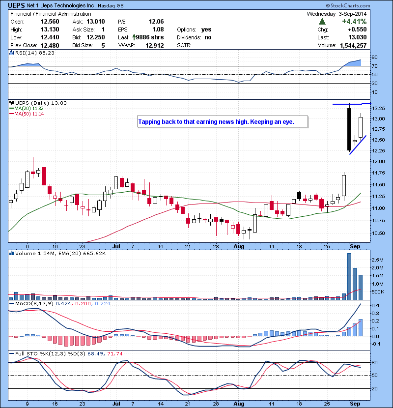Viewport: 393px width, 408px height.
Task: Click the Full STO legend line marker
Action: tap(11, 353)
